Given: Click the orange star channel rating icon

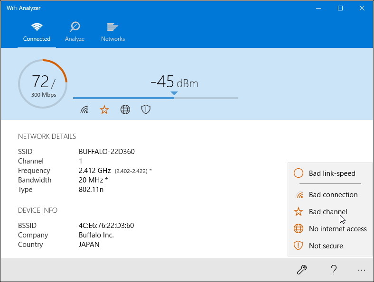Looking at the screenshot, I should (104, 110).
